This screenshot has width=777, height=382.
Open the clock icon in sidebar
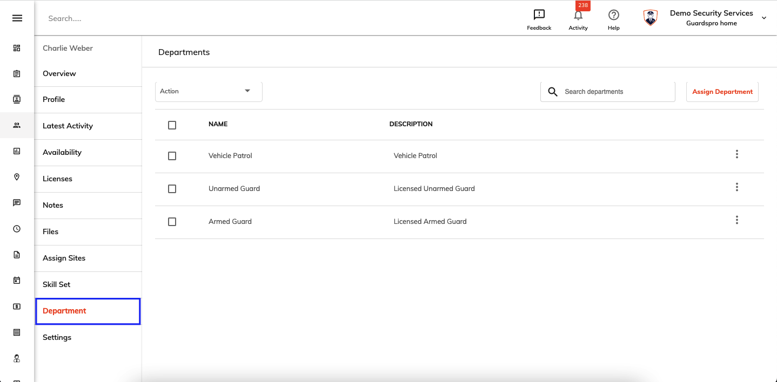(17, 229)
